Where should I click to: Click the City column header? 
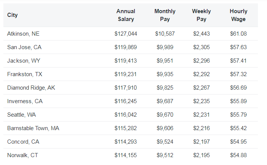pos(12,15)
